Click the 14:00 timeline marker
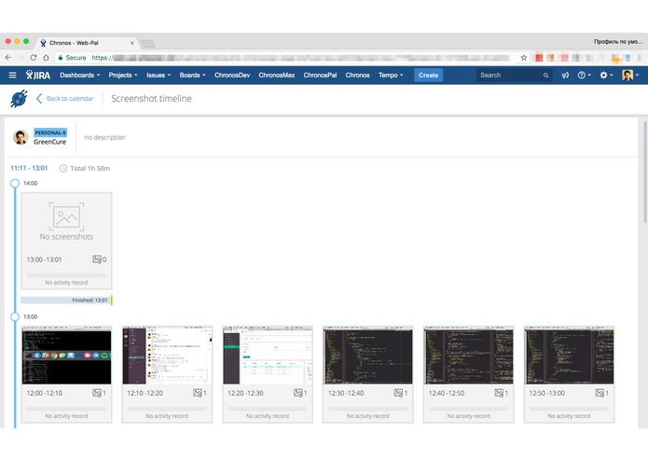Screen dimensions: 648x461 pyautogui.click(x=15, y=183)
